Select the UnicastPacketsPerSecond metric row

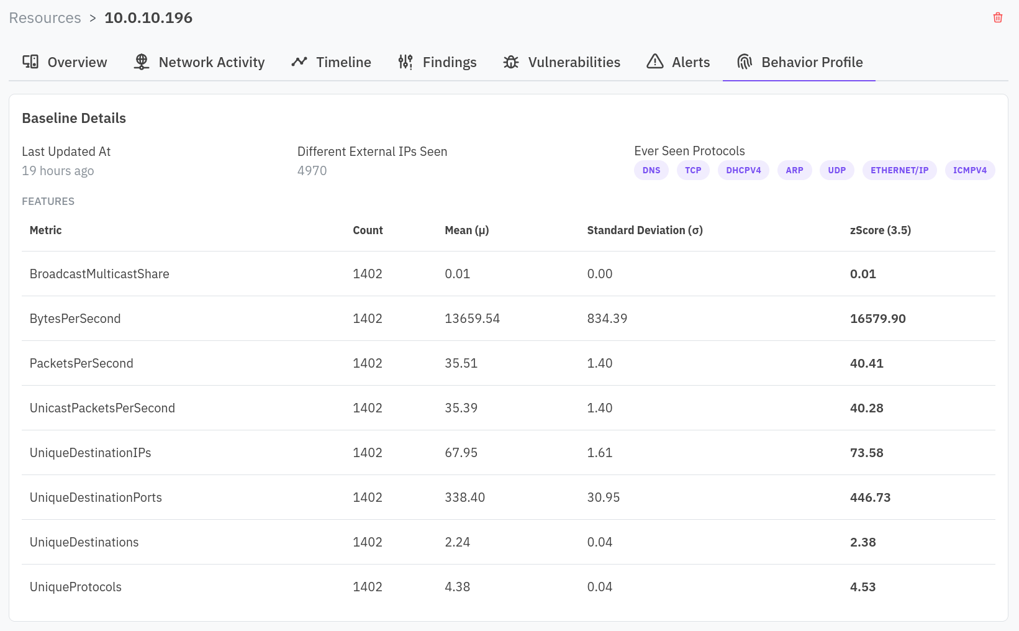508,408
